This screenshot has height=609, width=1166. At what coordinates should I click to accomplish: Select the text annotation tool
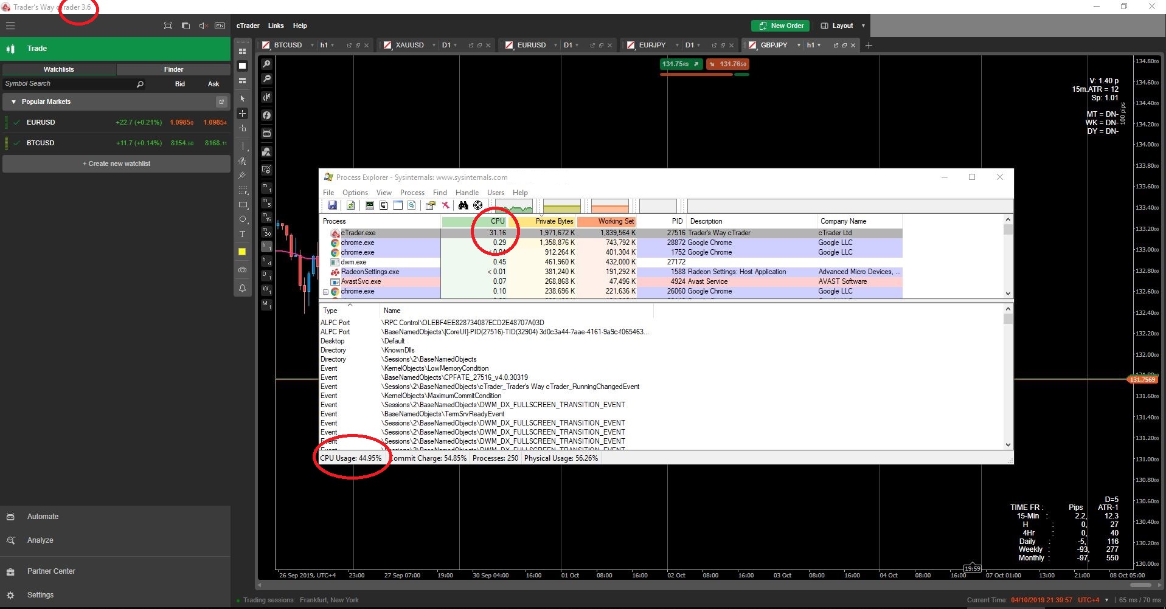point(242,234)
